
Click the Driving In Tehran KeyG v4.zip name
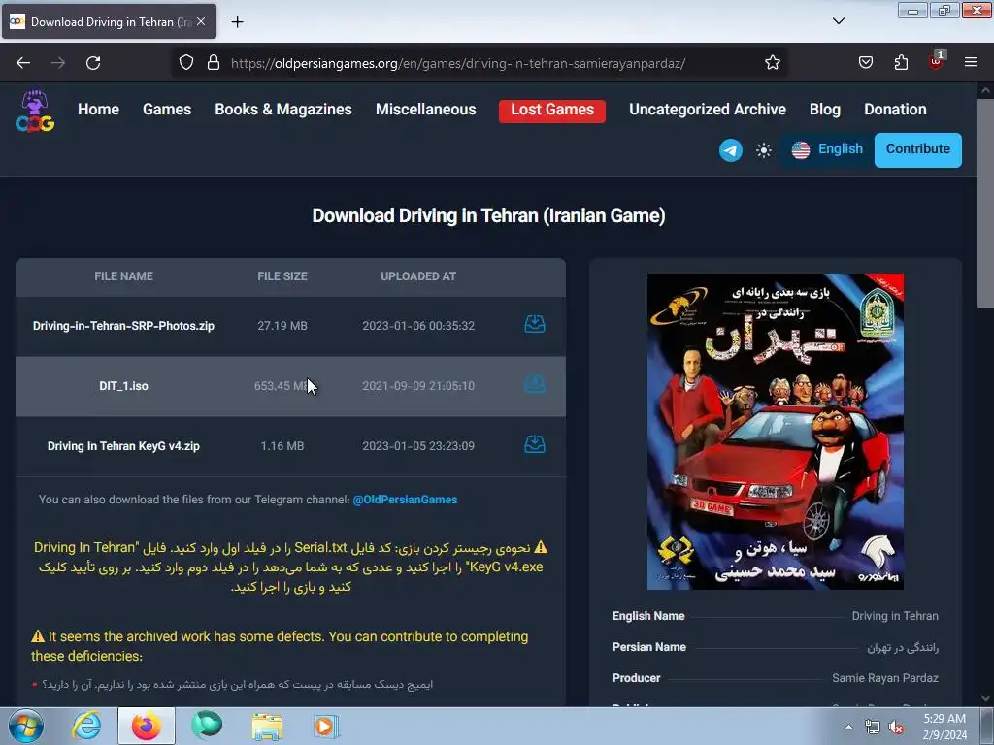[x=123, y=446]
